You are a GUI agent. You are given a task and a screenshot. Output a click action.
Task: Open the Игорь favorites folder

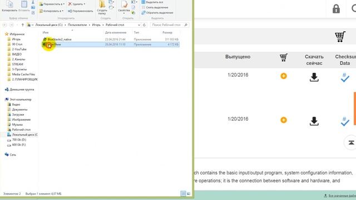(16, 39)
